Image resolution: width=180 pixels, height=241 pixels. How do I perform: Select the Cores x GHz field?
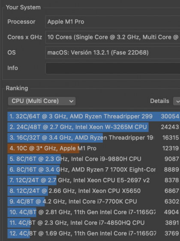pos(113,37)
